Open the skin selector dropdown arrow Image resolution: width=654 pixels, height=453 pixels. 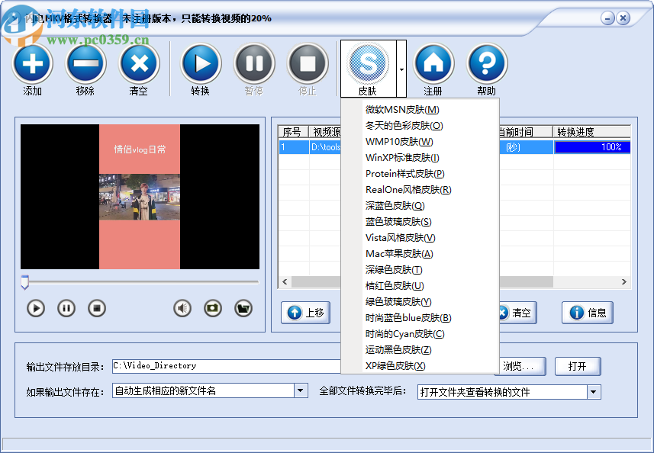click(400, 68)
